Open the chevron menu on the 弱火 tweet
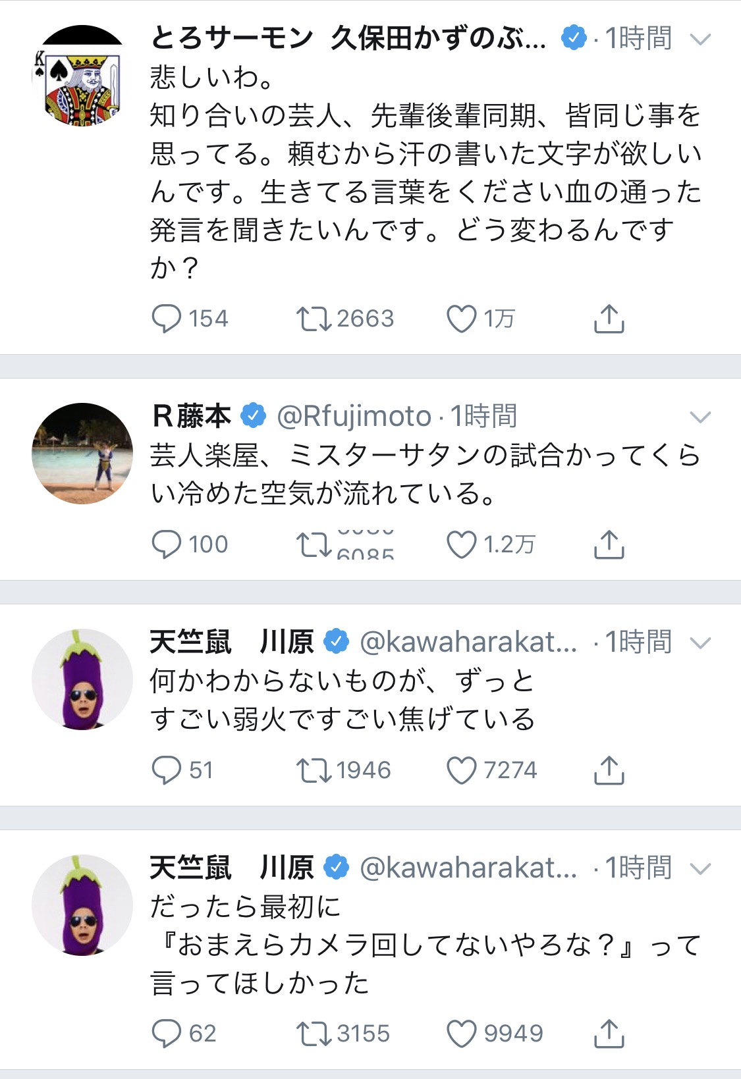 tap(700, 643)
